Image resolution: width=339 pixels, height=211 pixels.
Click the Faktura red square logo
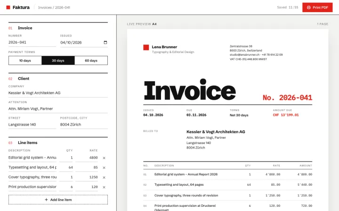[x=8, y=8]
